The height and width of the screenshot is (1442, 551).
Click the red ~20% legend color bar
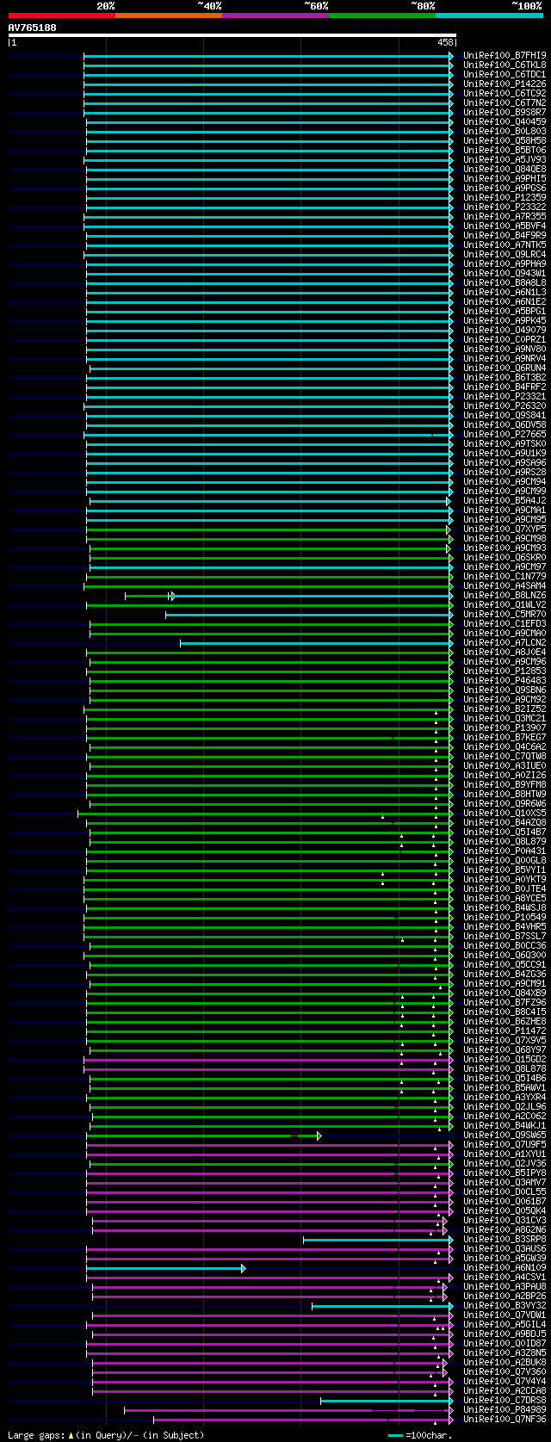(x=62, y=15)
